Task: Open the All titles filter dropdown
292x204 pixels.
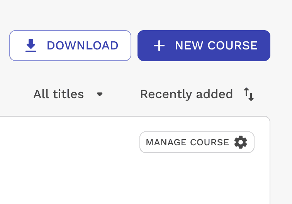Action: click(68, 94)
